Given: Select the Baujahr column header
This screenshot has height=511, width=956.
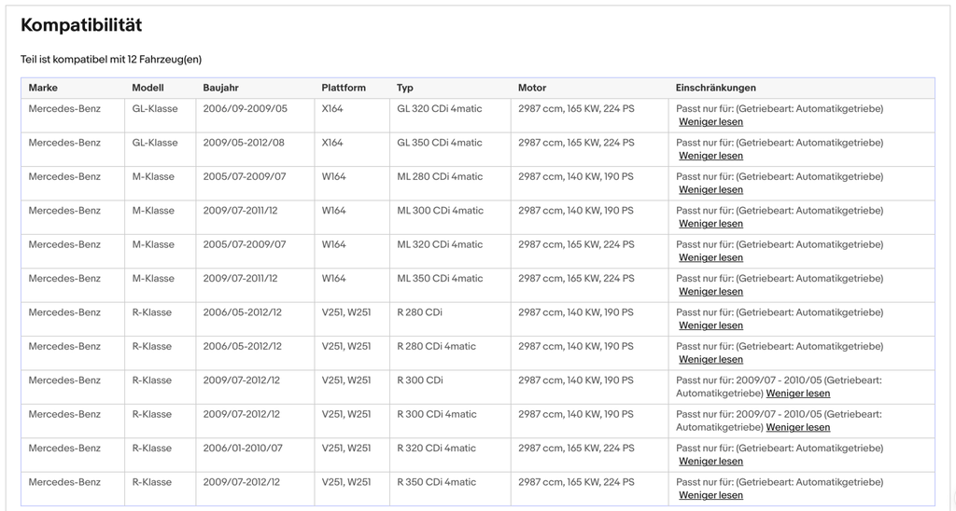Looking at the screenshot, I should point(220,88).
